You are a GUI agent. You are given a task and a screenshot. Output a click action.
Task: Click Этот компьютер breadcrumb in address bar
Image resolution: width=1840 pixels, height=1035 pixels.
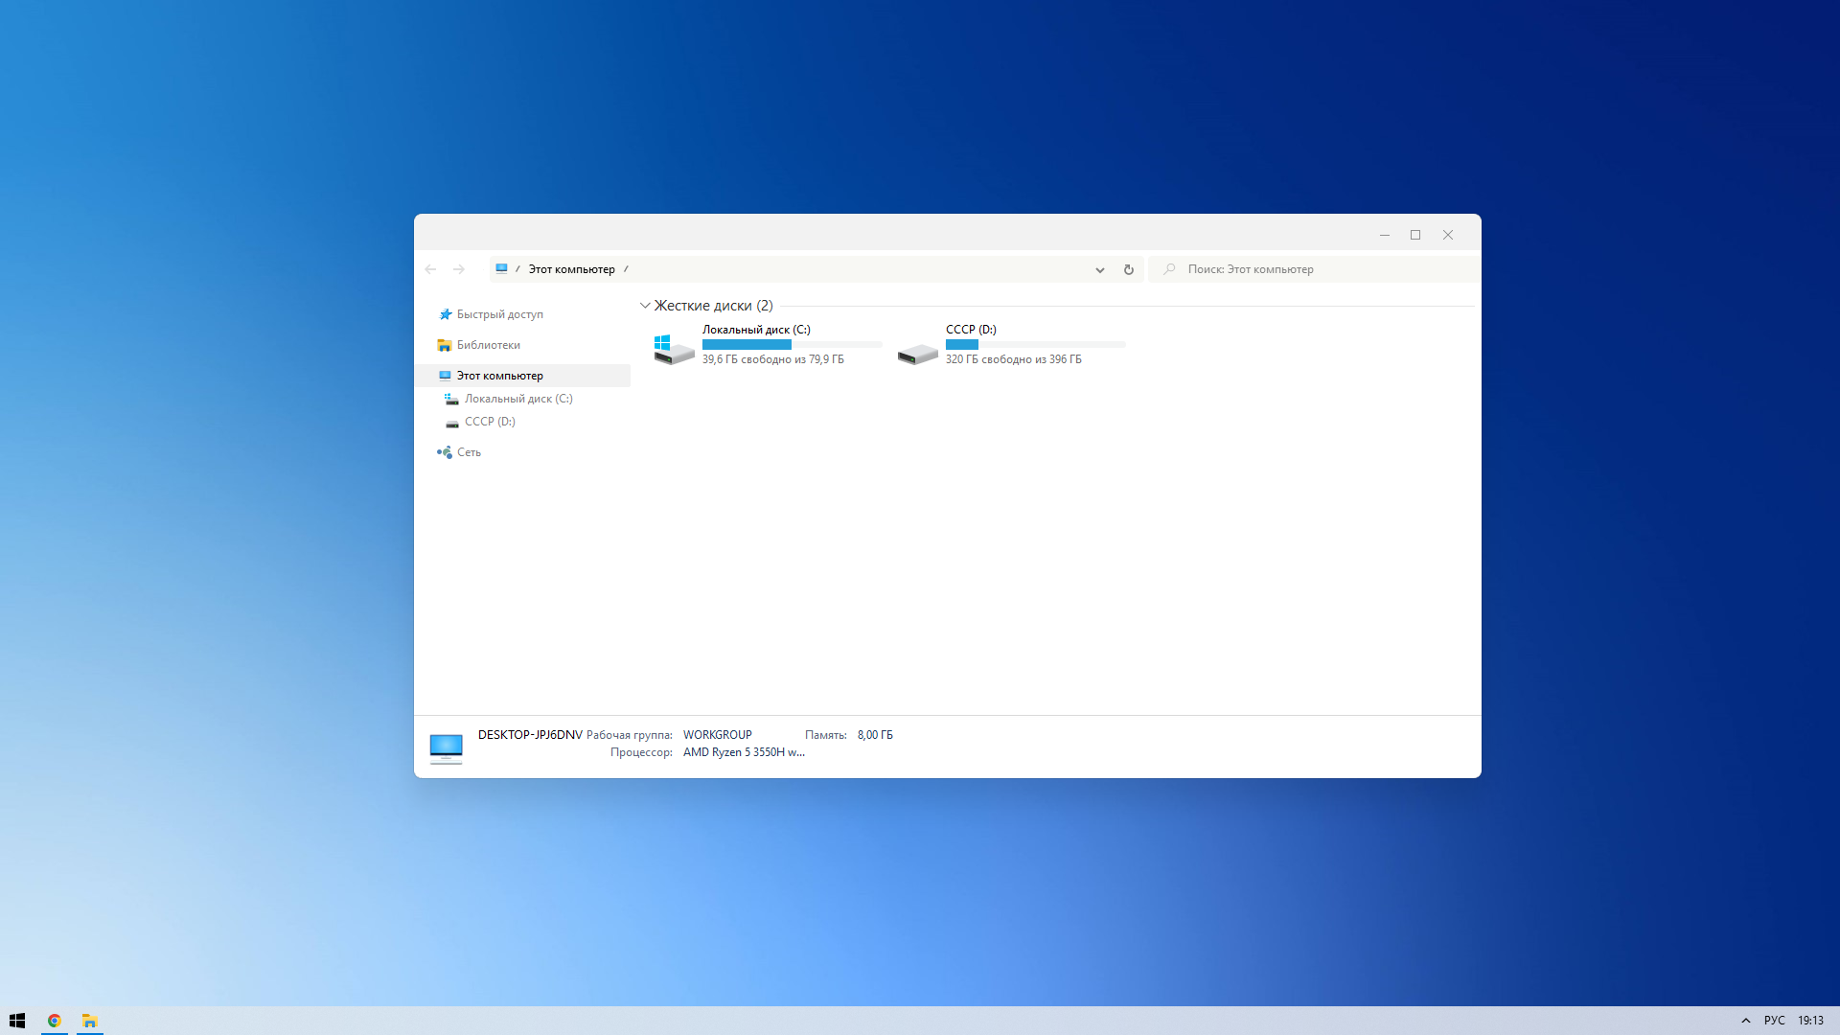click(572, 269)
